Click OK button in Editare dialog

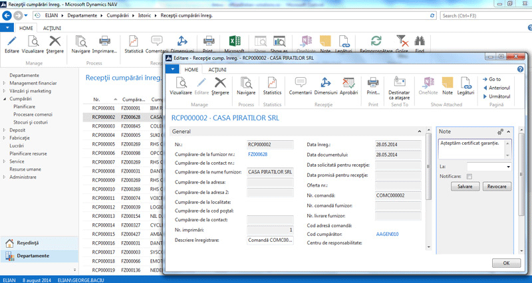[x=506, y=263]
